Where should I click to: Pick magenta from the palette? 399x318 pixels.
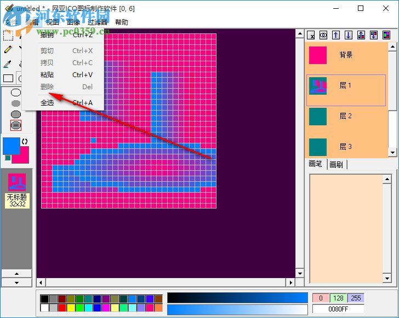[106, 308]
